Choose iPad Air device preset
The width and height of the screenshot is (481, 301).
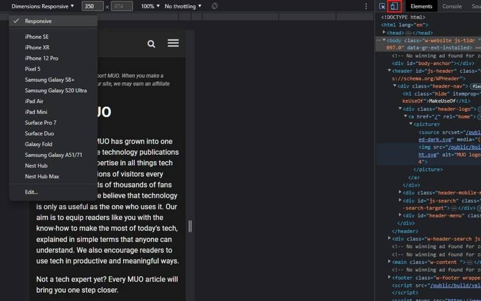coord(54,101)
